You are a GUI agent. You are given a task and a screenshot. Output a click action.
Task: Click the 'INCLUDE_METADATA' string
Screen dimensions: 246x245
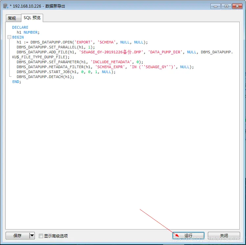click(x=111, y=62)
